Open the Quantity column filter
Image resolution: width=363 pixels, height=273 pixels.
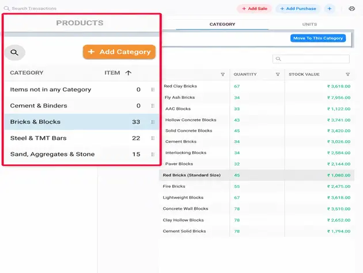pos(278,74)
